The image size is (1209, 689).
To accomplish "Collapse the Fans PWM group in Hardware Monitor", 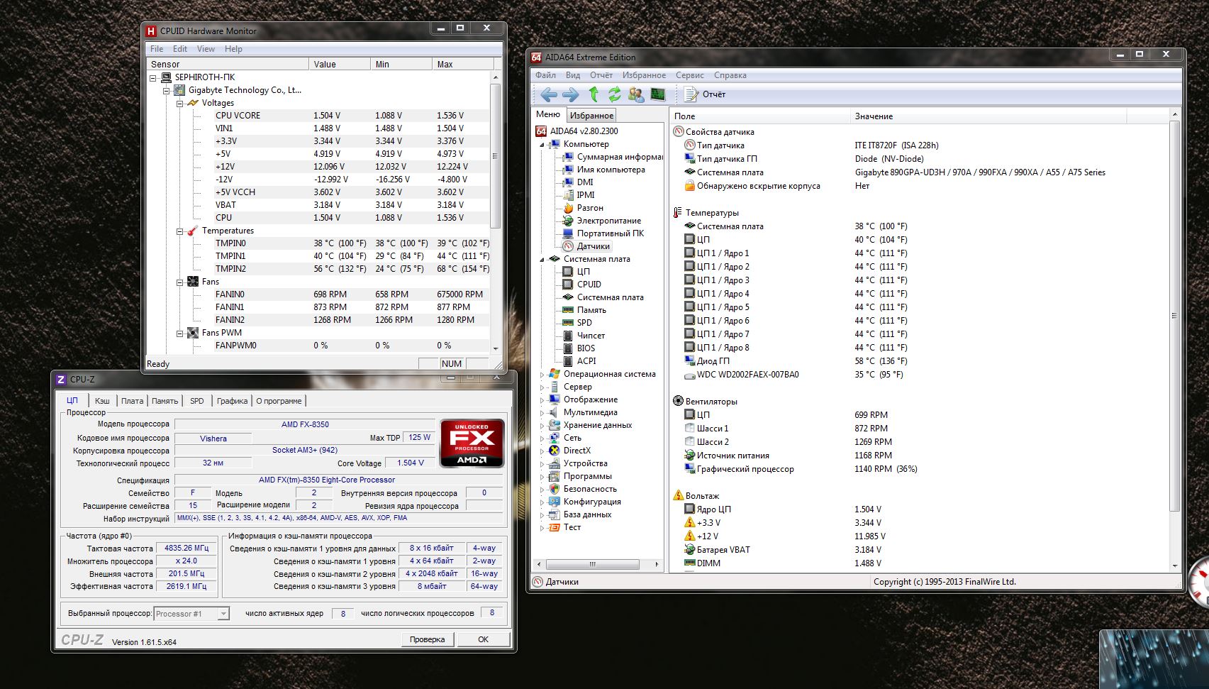I will coord(180,333).
